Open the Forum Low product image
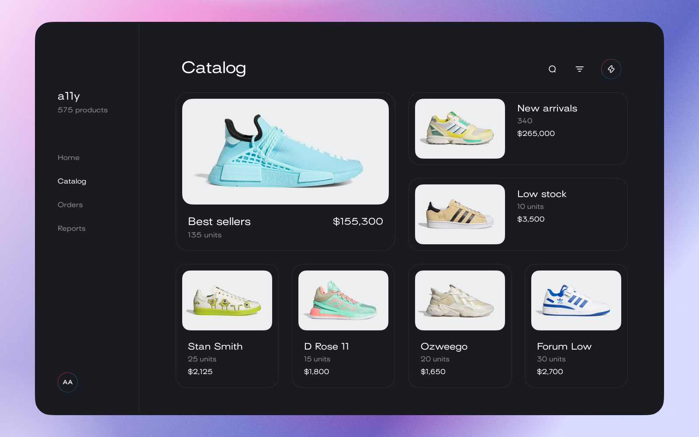Screen dimensions: 699x437 click(x=576, y=300)
